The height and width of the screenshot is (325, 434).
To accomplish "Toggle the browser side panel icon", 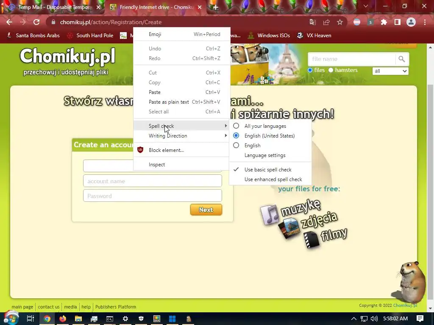I will [x=398, y=22].
